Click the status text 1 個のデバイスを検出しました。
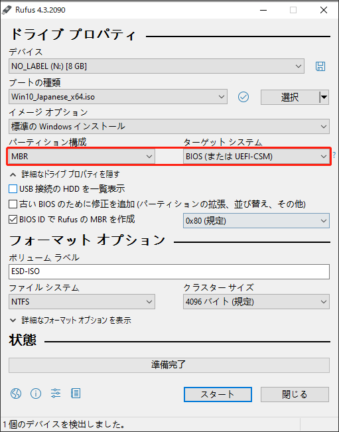The width and height of the screenshot is (339, 432). tap(64, 424)
